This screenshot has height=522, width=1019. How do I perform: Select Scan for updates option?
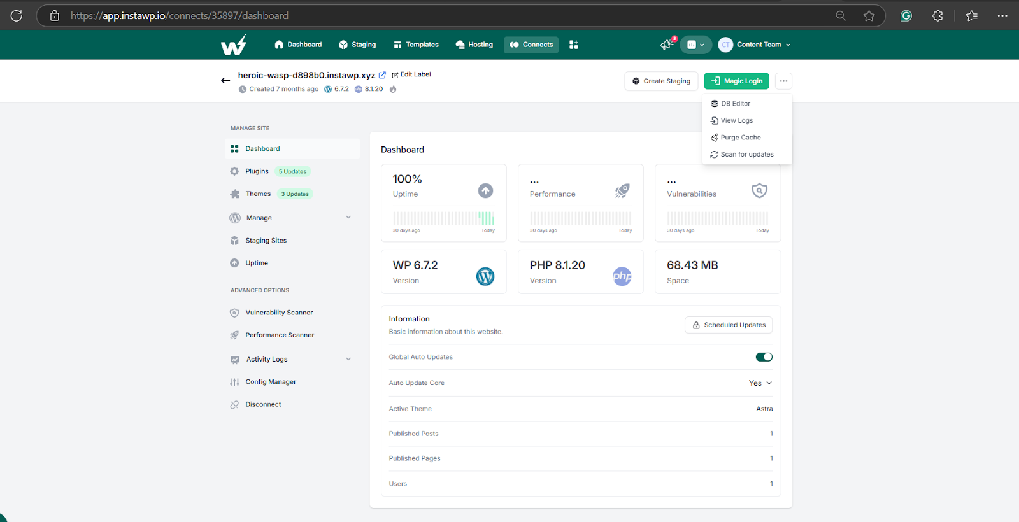747,155
